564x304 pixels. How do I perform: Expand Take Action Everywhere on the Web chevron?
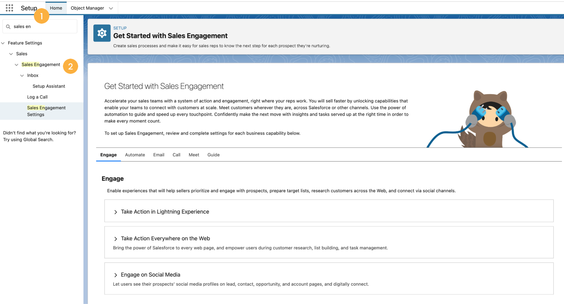coord(115,239)
